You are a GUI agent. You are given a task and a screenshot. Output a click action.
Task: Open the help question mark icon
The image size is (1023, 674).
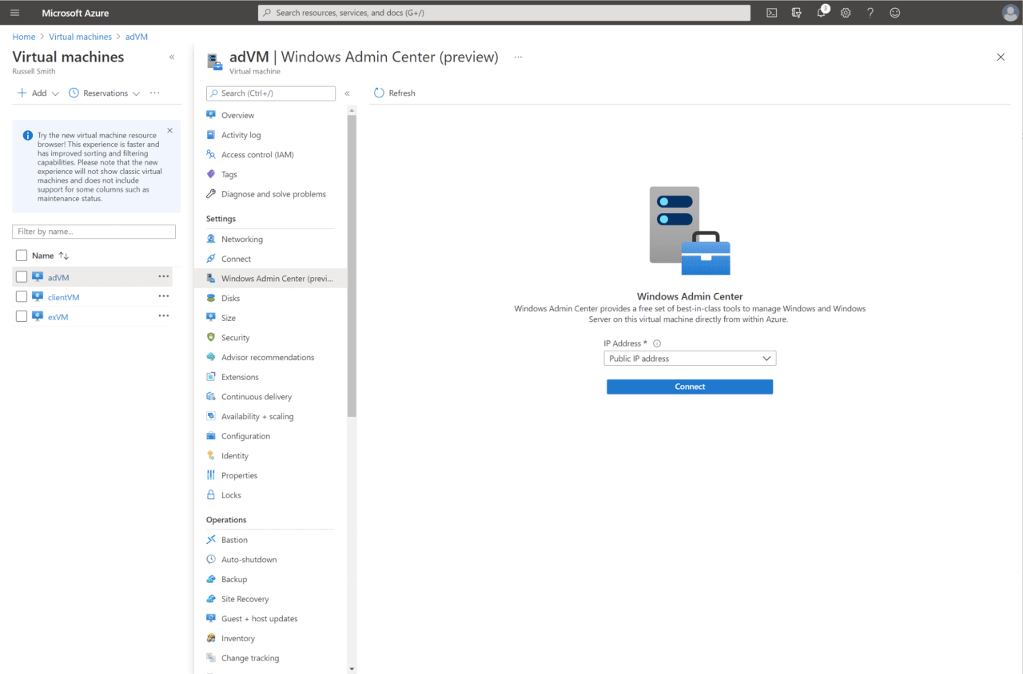870,13
